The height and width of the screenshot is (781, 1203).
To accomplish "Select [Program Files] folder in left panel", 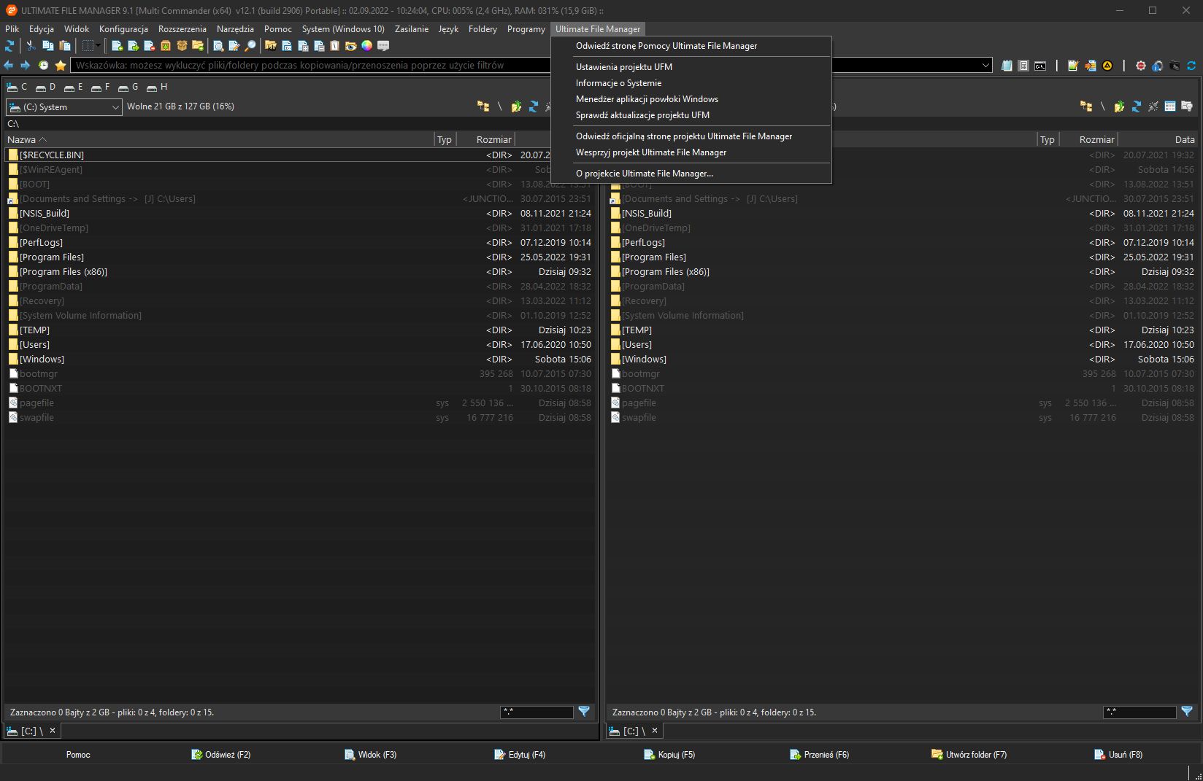I will [x=299, y=257].
